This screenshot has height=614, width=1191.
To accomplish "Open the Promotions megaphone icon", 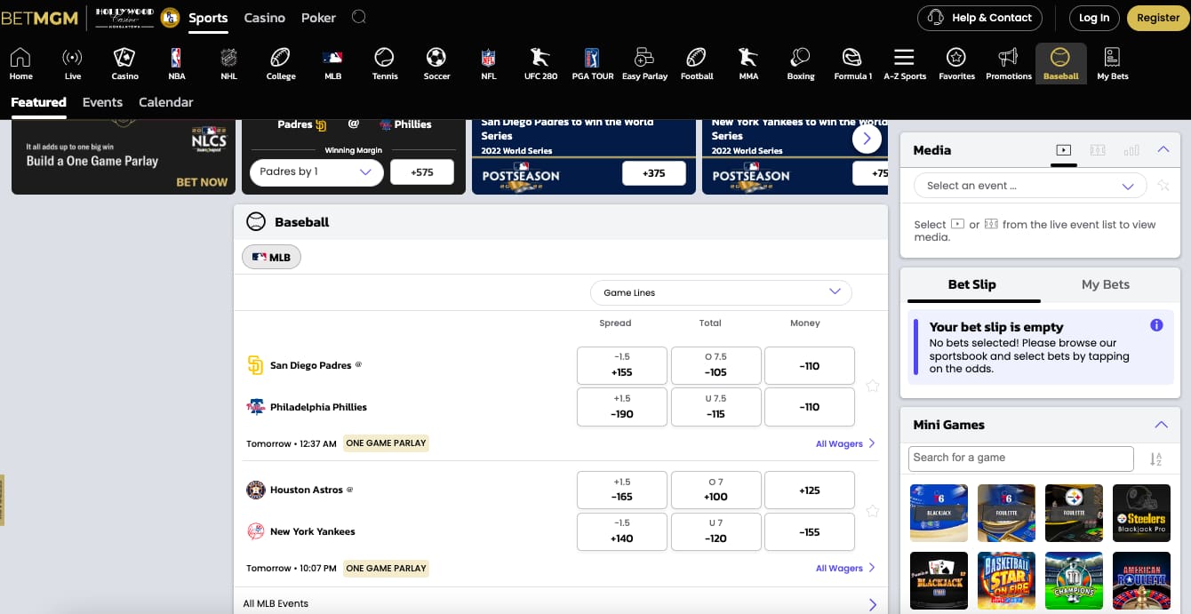I will click(1009, 64).
